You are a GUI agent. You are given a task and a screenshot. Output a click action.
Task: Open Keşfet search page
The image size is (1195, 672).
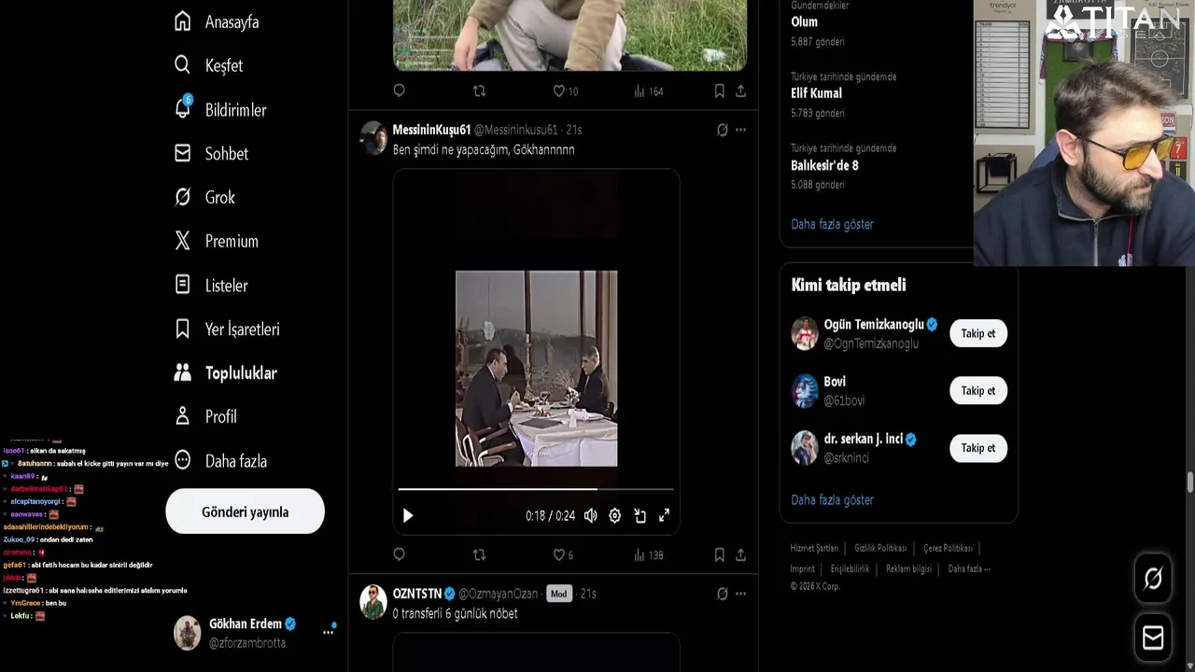[208, 65]
